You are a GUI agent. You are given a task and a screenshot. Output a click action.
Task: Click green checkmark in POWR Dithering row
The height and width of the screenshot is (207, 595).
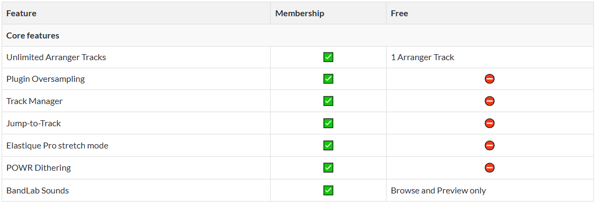point(328,167)
